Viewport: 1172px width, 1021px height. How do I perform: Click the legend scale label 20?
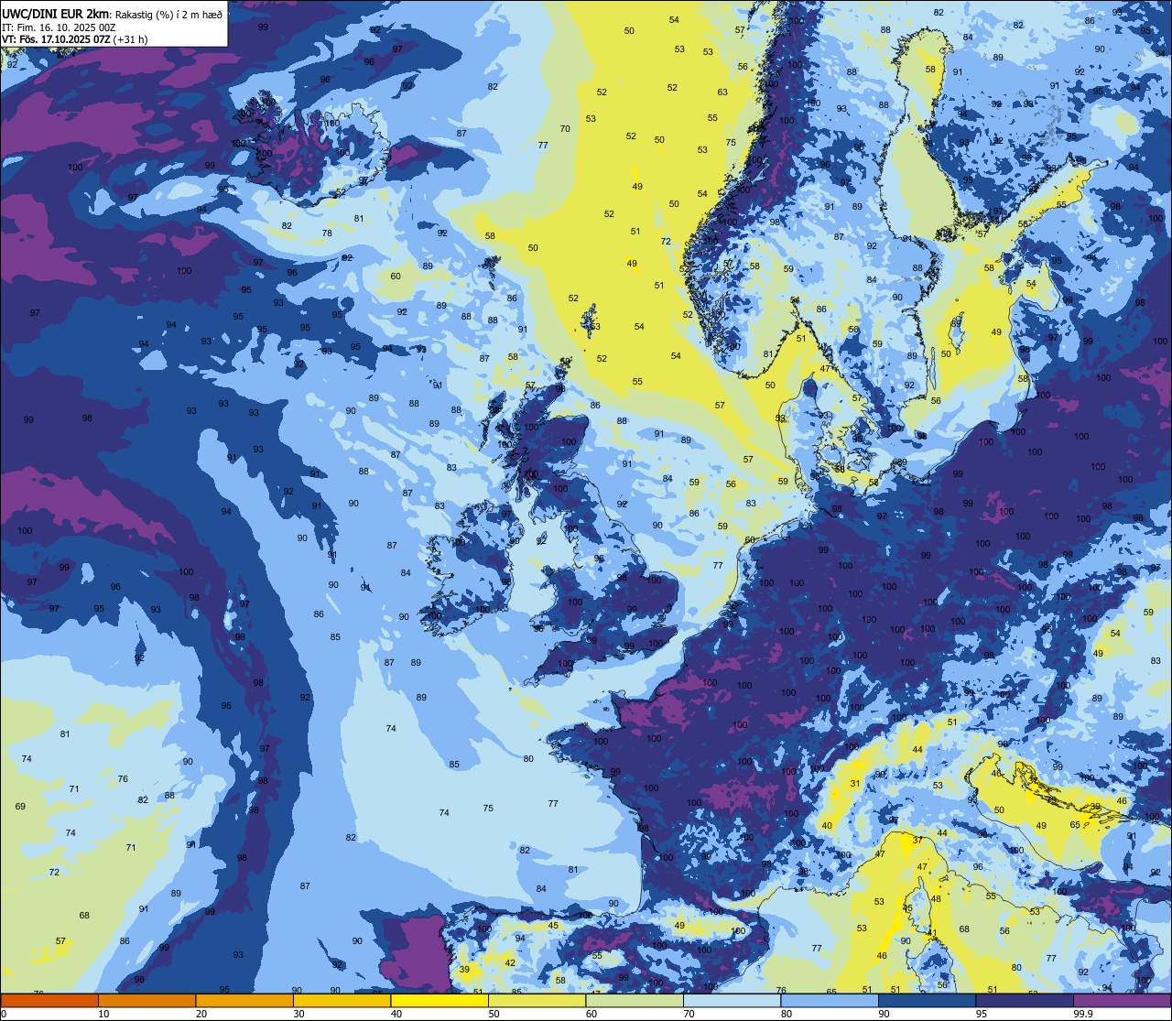coord(201,1014)
